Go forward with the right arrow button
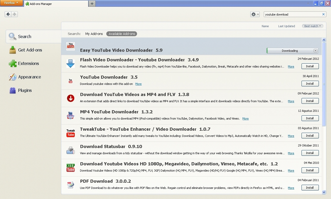Image resolution: width=331 pixels, height=199 pixels. click(14, 14)
